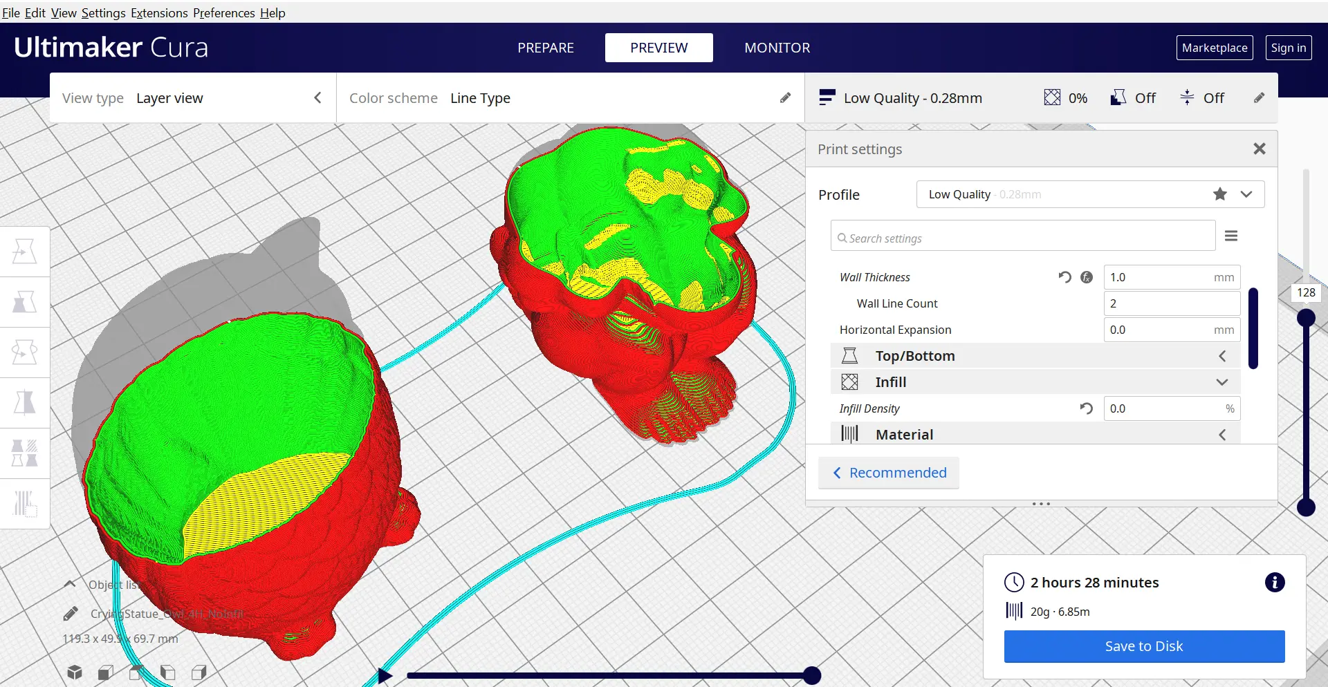Click the layer slider top handle
Image resolution: width=1328 pixels, height=687 pixels.
point(1306,318)
